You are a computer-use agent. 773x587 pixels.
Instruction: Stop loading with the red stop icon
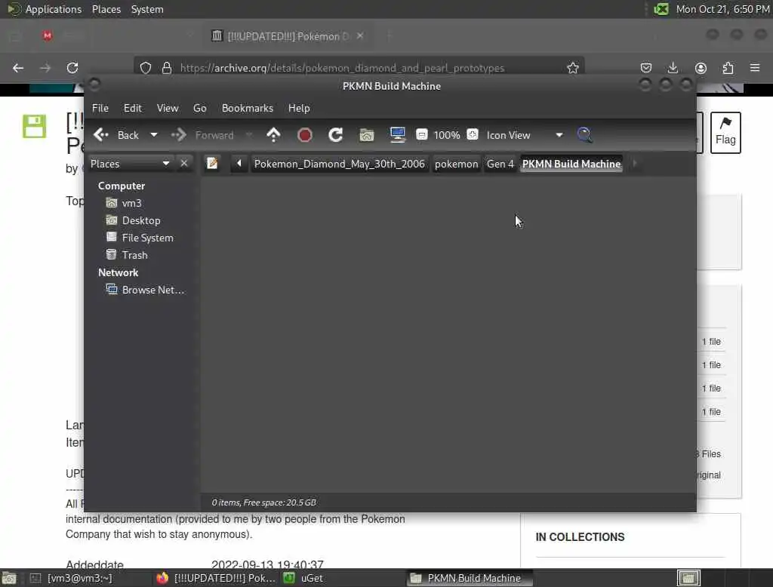(x=305, y=135)
